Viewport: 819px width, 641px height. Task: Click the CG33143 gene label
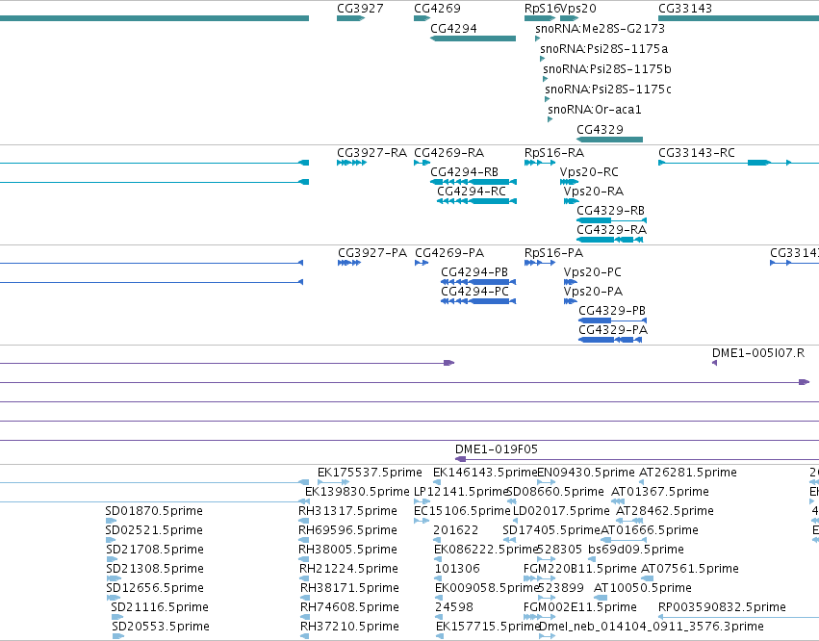[685, 9]
